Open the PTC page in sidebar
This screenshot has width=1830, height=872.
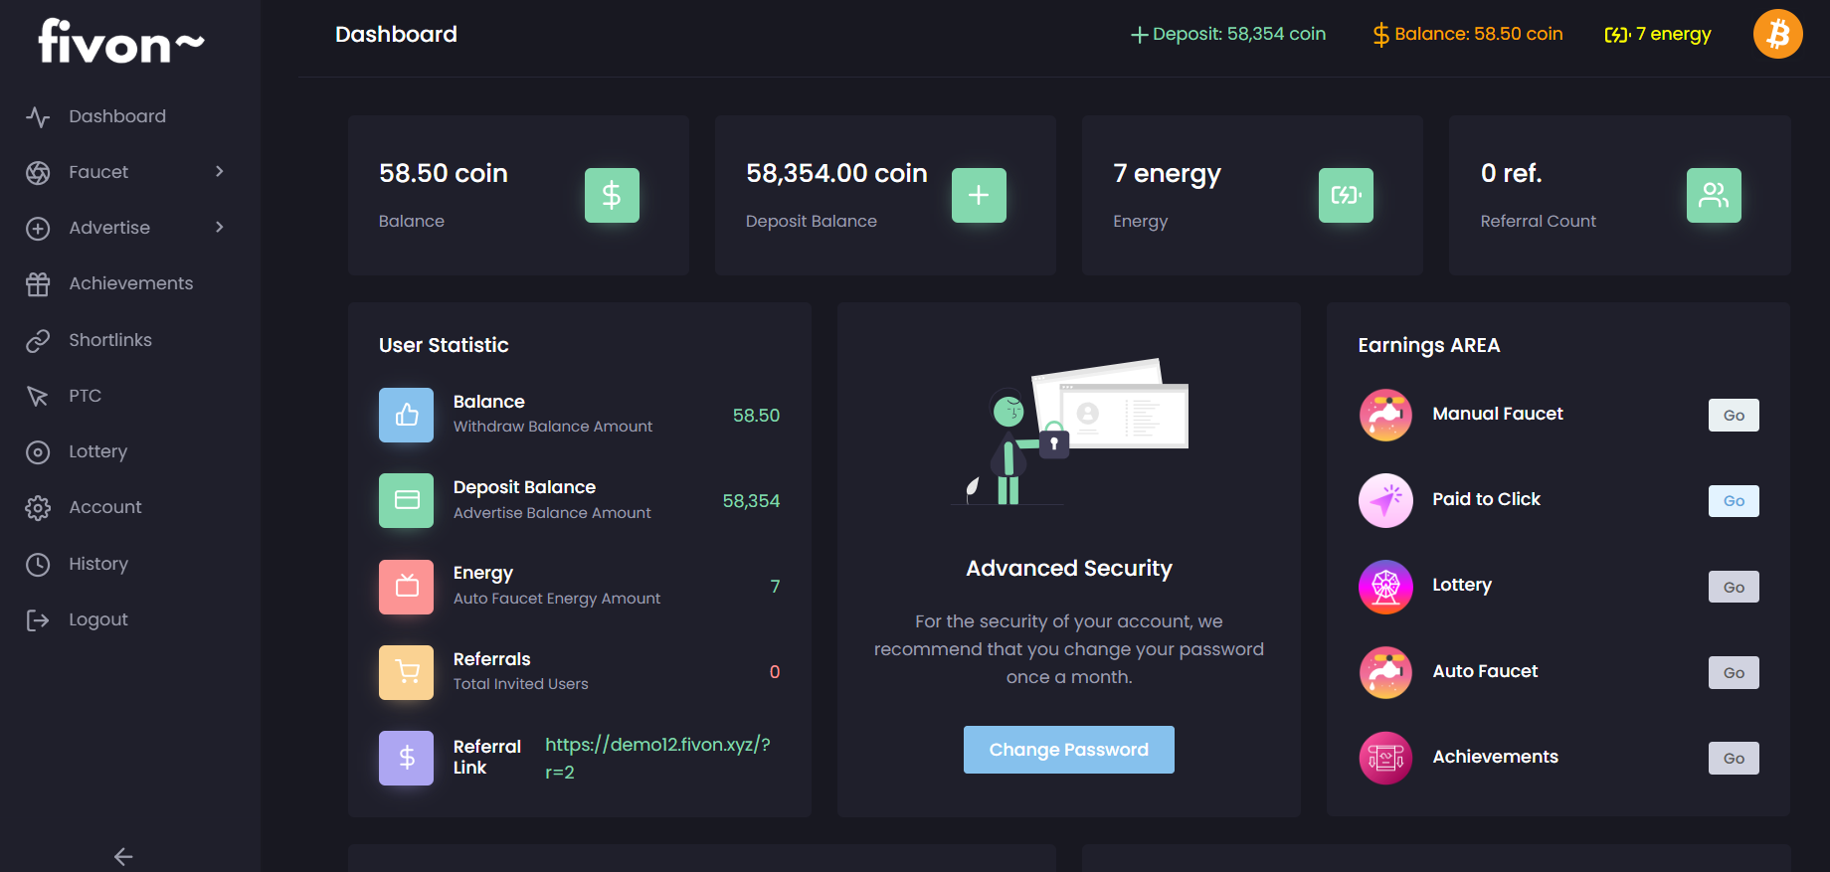click(85, 396)
